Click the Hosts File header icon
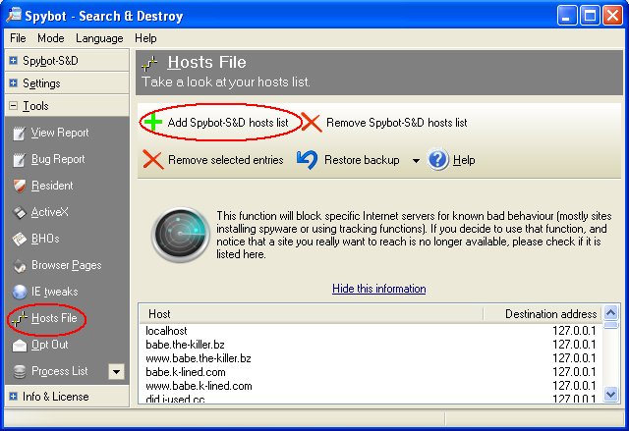 (150, 63)
